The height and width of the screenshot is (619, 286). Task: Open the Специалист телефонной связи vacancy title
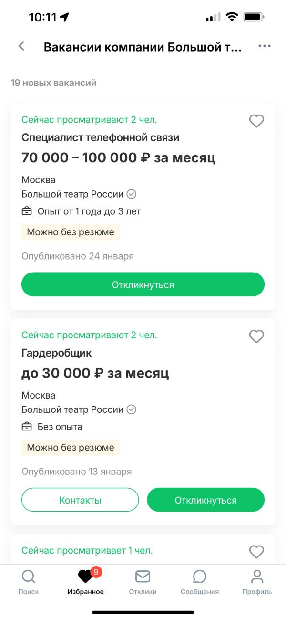point(101,138)
